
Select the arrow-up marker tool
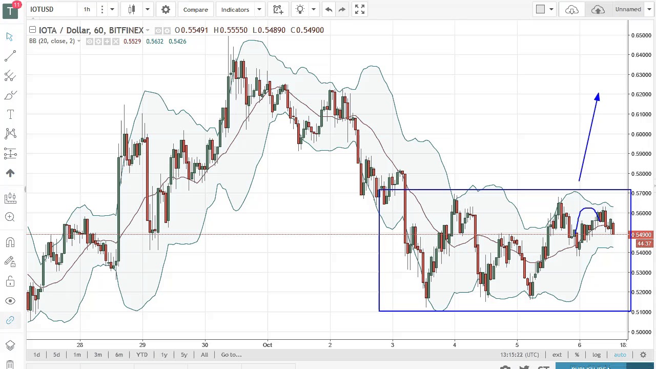pos(10,173)
